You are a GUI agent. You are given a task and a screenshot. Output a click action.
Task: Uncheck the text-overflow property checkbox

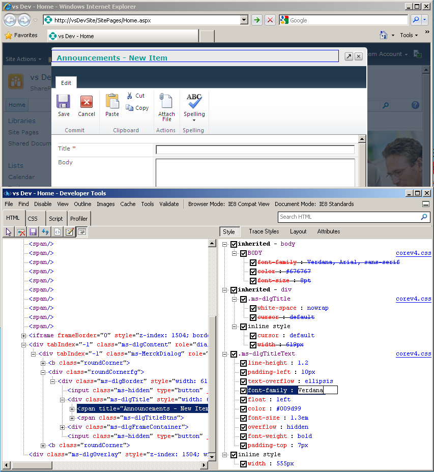click(243, 381)
